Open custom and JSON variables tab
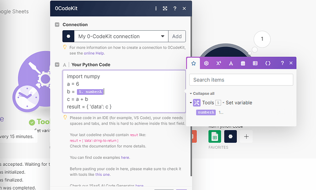316x190 pixels. pos(267,63)
